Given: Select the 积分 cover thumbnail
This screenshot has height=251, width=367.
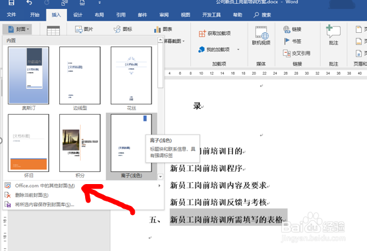Looking at the screenshot, I should coord(80,143).
